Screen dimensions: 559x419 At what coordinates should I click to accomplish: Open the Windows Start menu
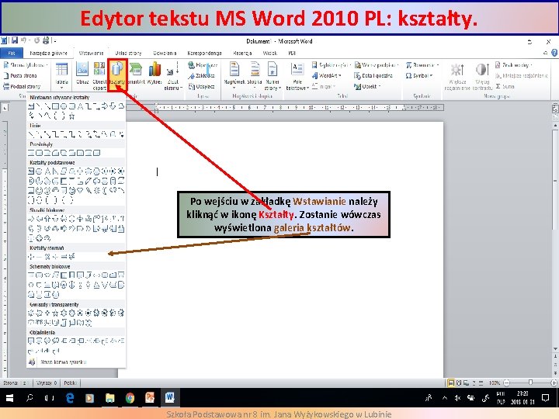pyautogui.click(x=9, y=397)
